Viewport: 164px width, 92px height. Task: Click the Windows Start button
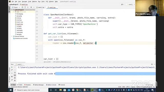click(11, 90)
